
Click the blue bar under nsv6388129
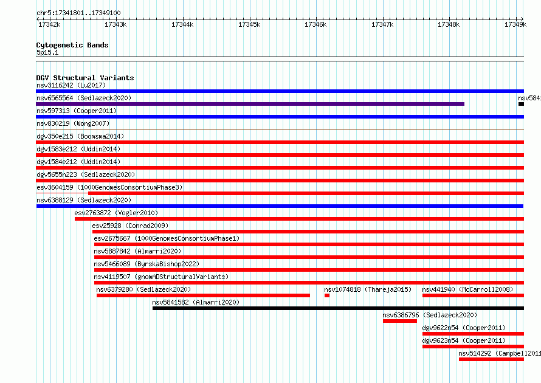[x=280, y=206]
